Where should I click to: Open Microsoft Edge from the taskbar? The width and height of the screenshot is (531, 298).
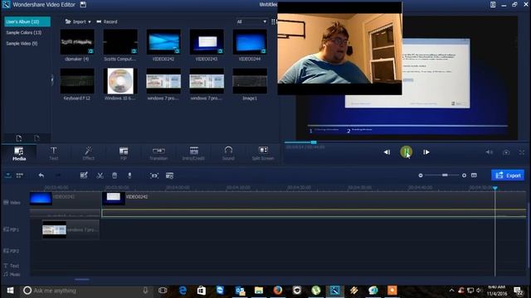(x=183, y=291)
